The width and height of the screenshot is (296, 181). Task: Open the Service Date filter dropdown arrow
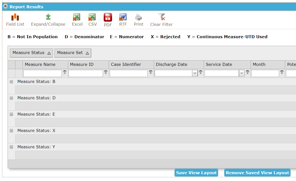(242, 73)
